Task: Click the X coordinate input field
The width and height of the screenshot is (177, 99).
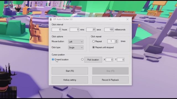Action: click(x=109, y=60)
